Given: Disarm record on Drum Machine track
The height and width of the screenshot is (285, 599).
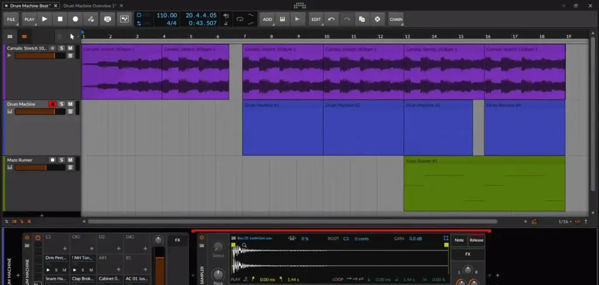Looking at the screenshot, I should [53, 104].
